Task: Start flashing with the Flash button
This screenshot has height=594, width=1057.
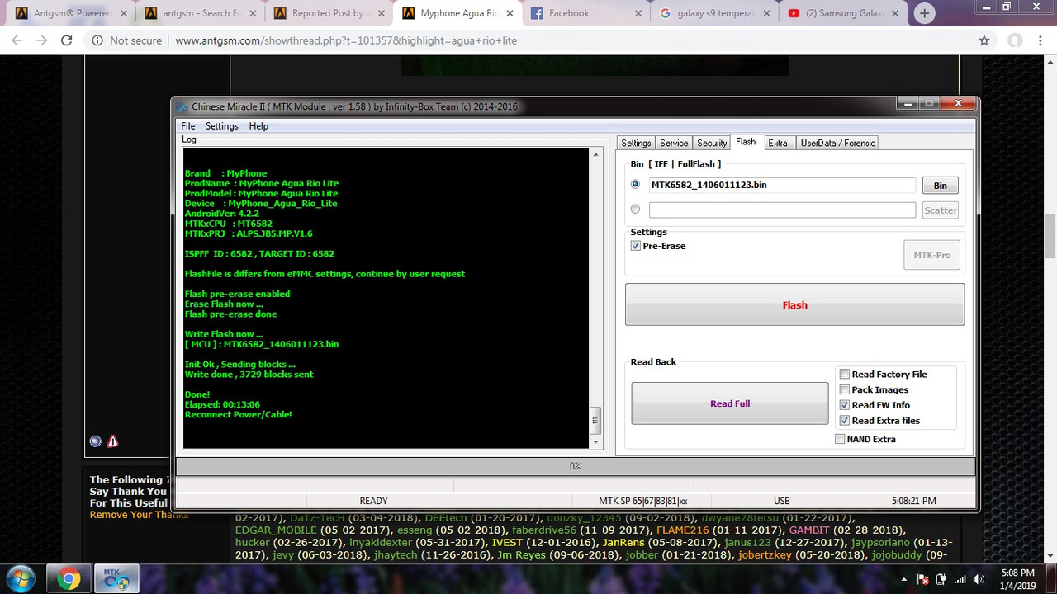Action: pos(794,304)
